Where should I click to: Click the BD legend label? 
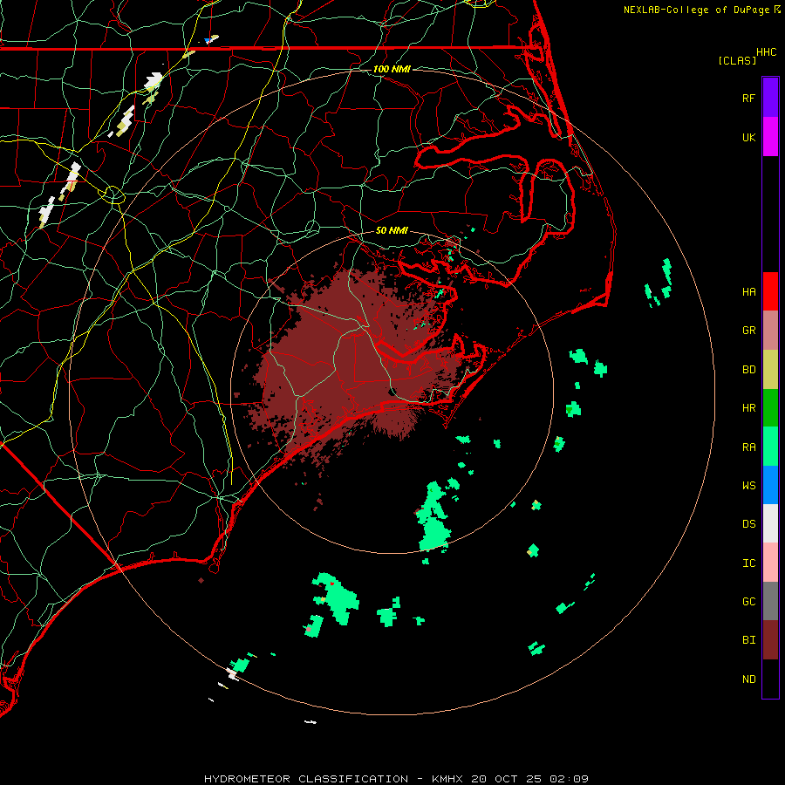[748, 370]
